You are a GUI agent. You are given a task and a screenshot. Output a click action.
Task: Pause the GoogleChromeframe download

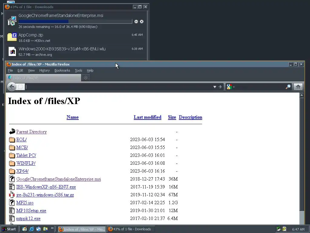click(x=136, y=22)
